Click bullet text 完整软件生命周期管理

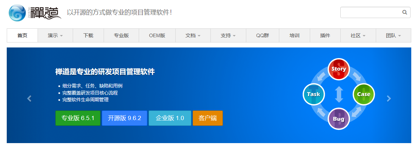tap(85, 100)
